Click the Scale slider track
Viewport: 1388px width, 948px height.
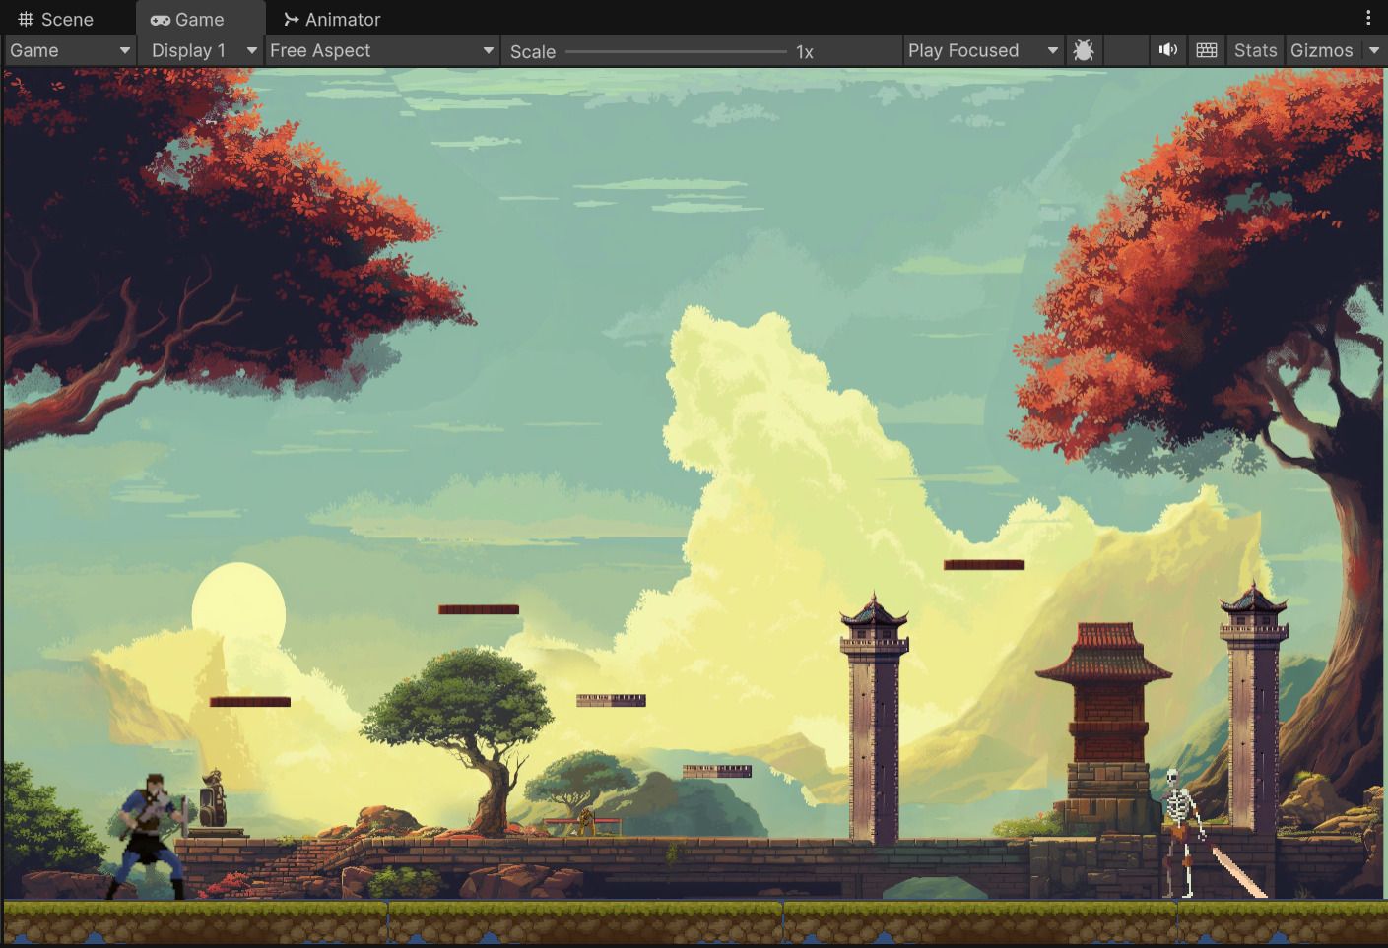point(676,51)
